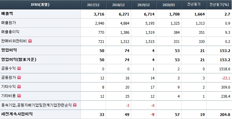Click 매출액 value 6,271 for 2018/12
Image resolution: width=232 pixels, height=119 pixels.
point(124,14)
